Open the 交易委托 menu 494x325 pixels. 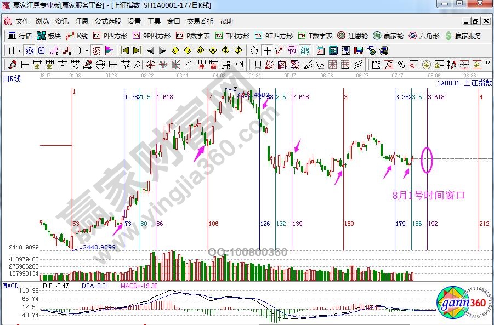[200, 21]
